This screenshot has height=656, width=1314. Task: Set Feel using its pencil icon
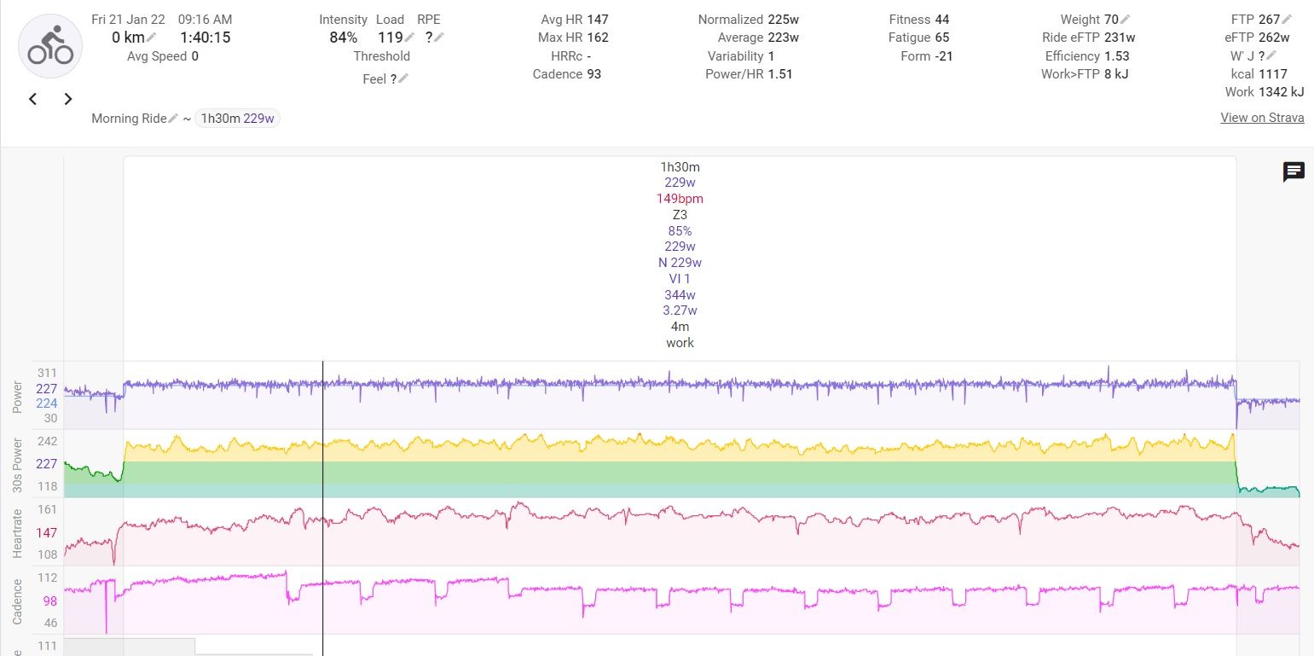tap(403, 78)
